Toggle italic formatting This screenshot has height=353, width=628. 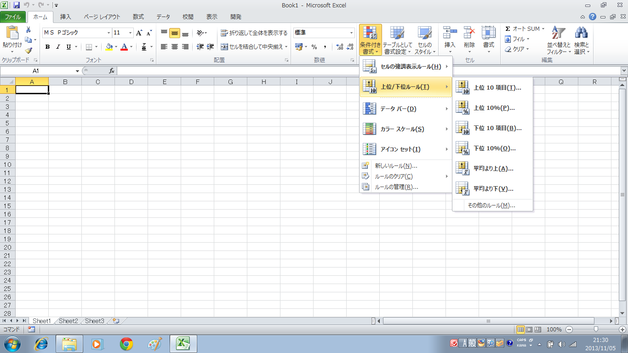tap(58, 47)
